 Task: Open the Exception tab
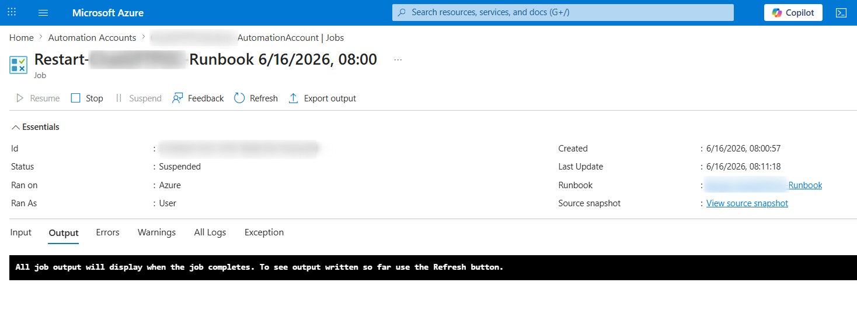[x=264, y=232]
